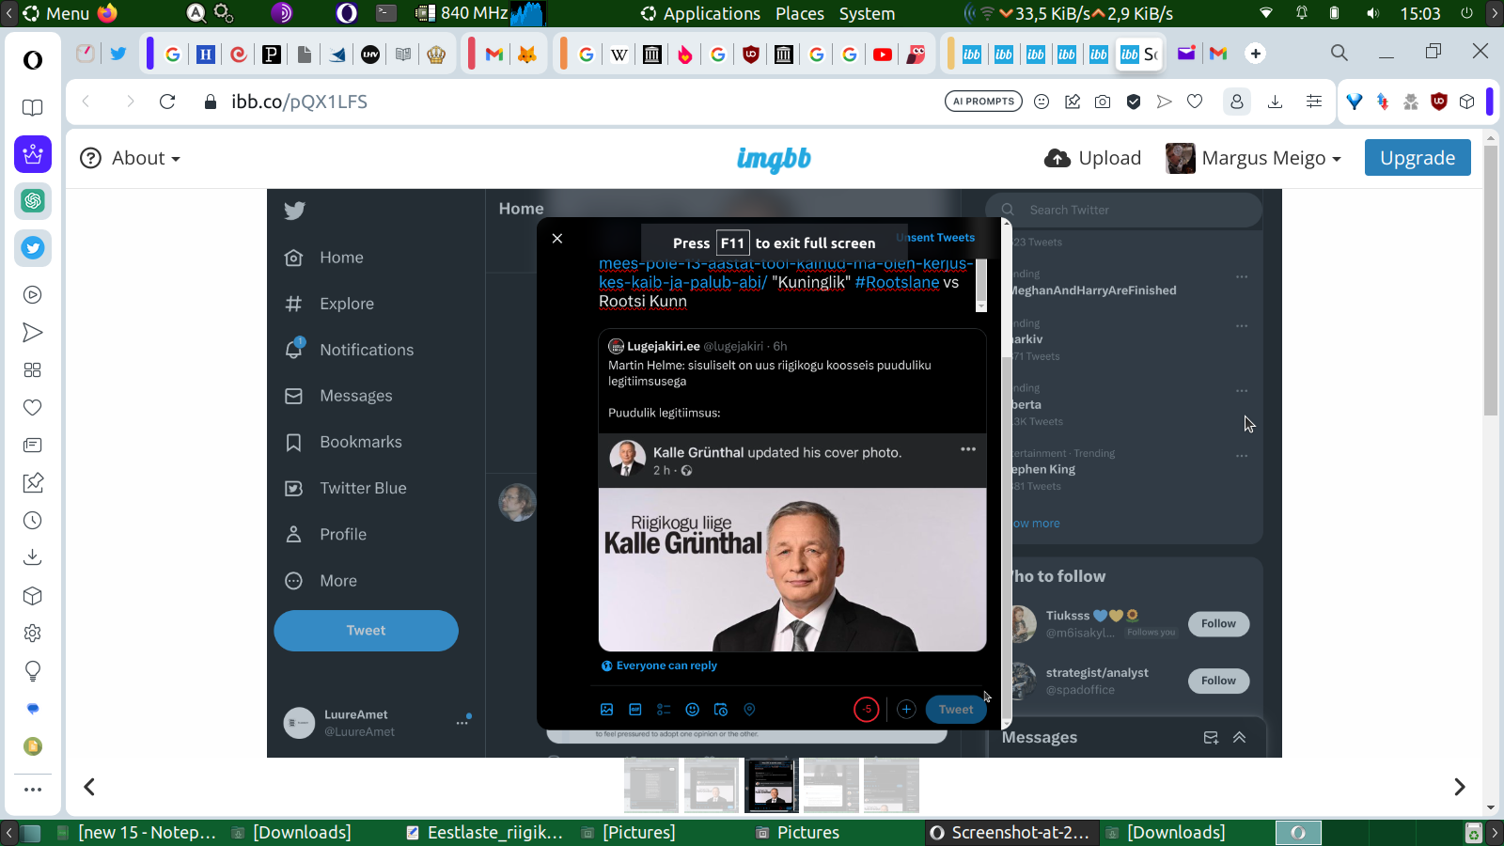Click the main Twitter screenshot image
1504x846 pixels.
[774, 473]
